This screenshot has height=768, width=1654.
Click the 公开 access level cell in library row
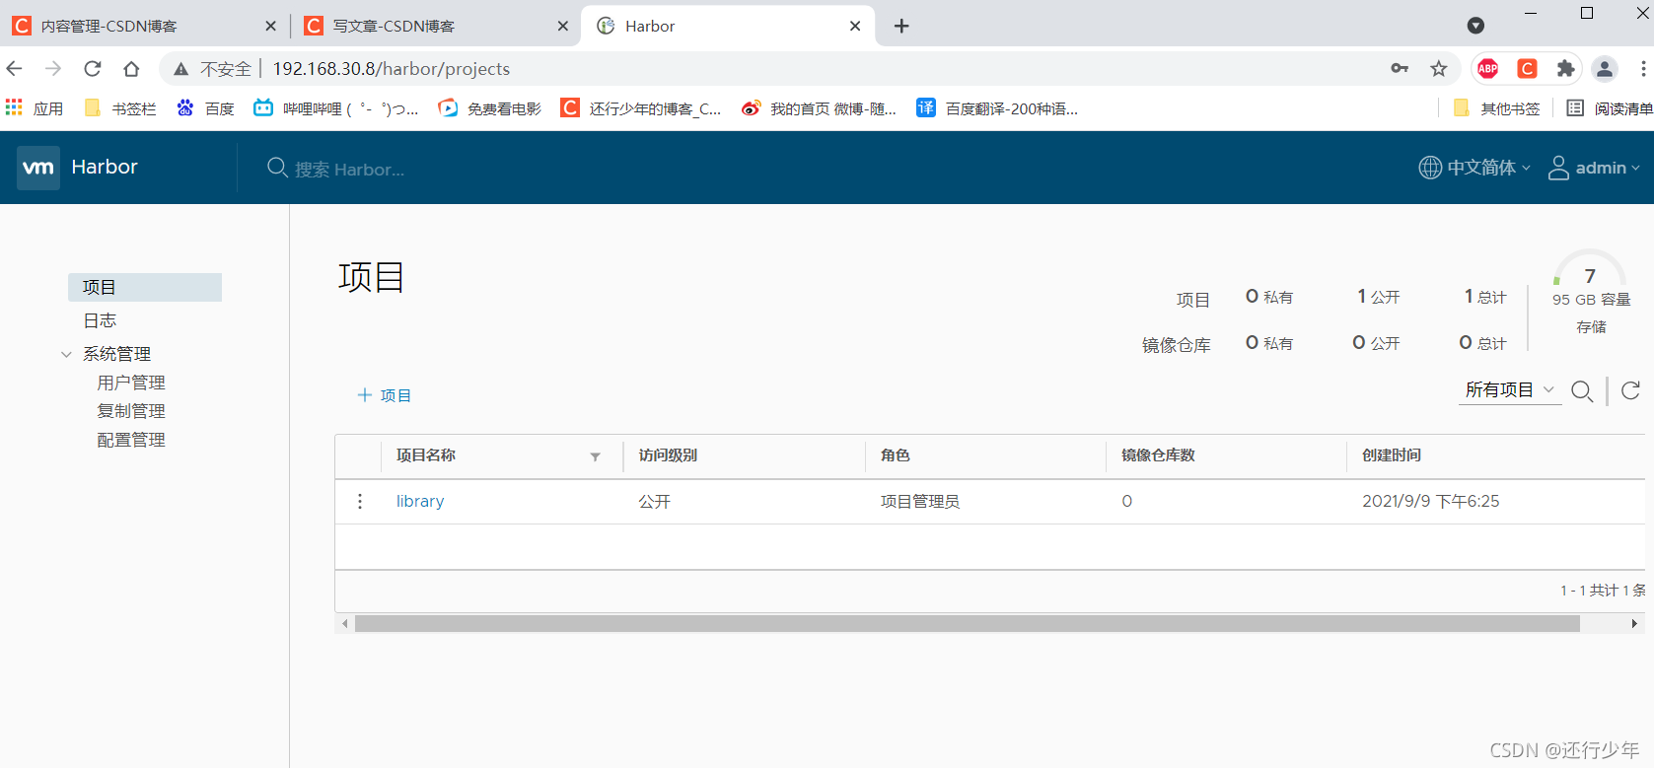coord(654,502)
